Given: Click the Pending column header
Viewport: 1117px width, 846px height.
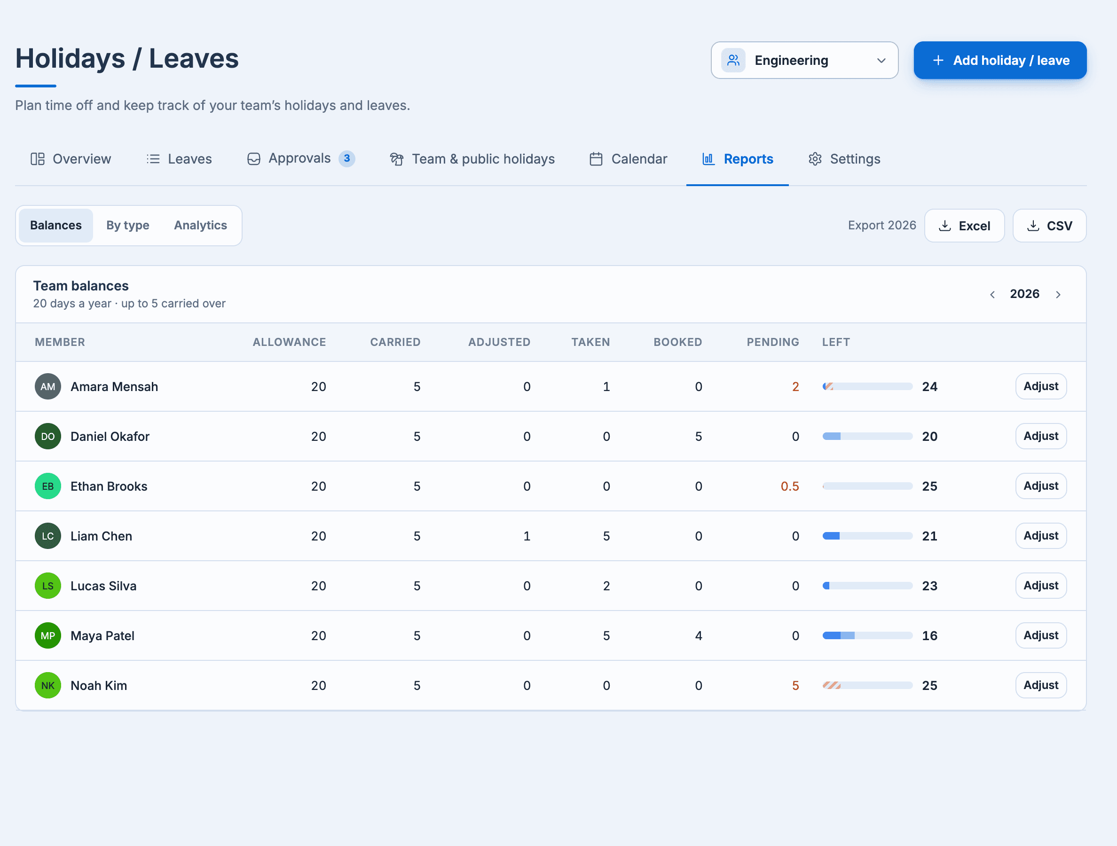Looking at the screenshot, I should [x=772, y=342].
